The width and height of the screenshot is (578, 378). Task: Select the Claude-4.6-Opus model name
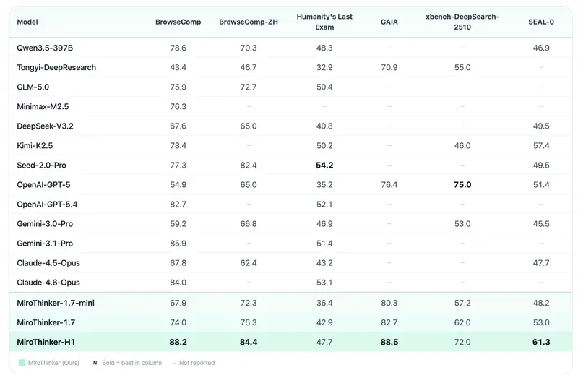[48, 283]
